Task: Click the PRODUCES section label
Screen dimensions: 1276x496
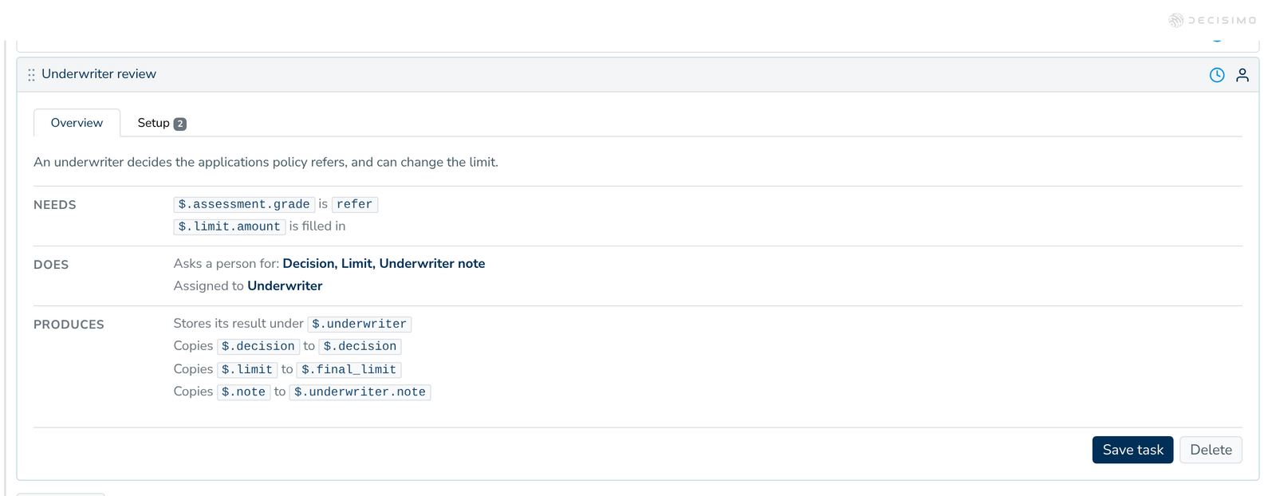Action: tap(69, 325)
